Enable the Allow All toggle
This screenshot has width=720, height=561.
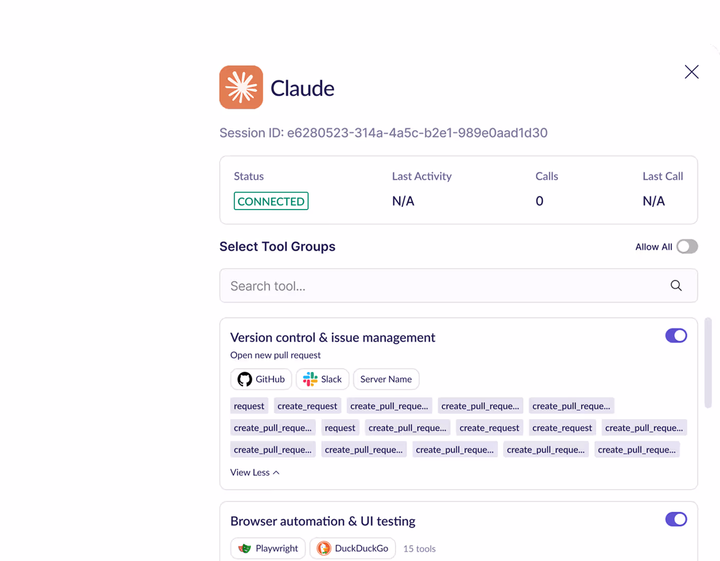pos(687,247)
